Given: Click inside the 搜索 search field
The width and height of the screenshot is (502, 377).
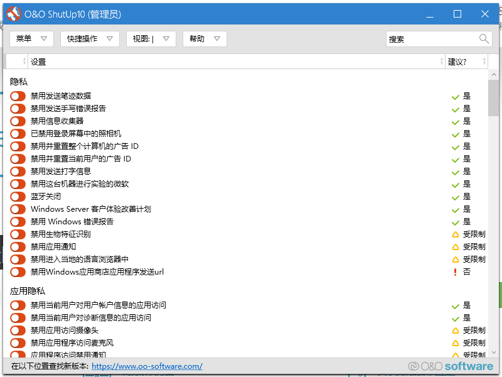Looking at the screenshot, I should (x=432, y=39).
